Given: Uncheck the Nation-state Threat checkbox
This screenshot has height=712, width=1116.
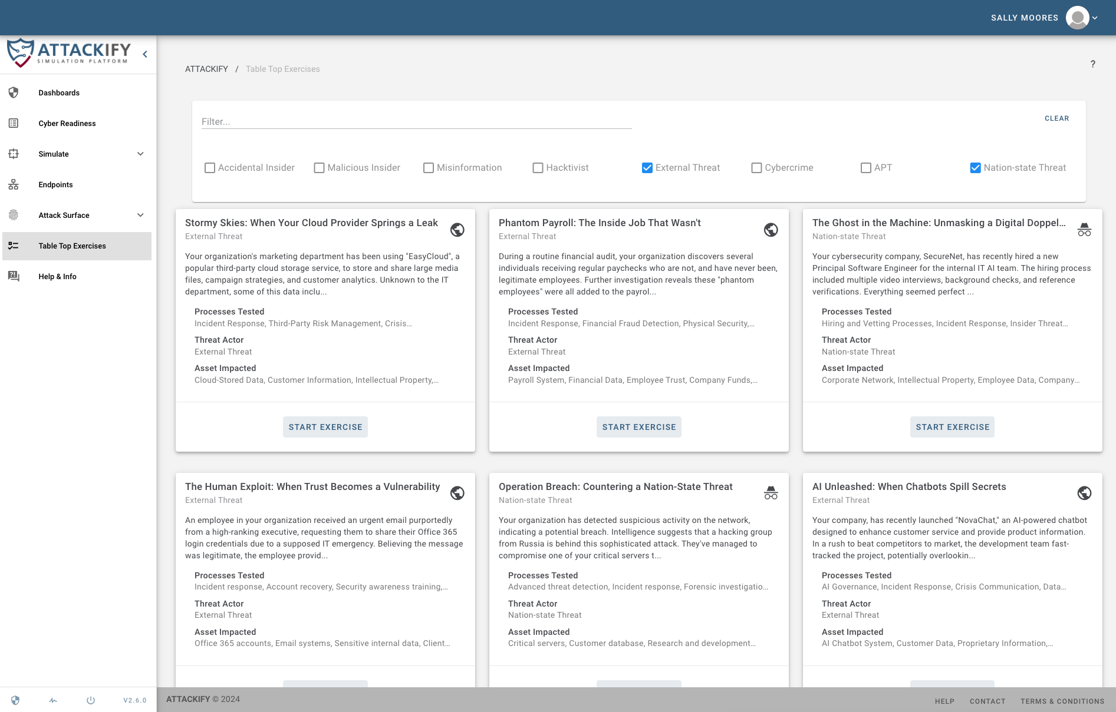Looking at the screenshot, I should pyautogui.click(x=976, y=168).
